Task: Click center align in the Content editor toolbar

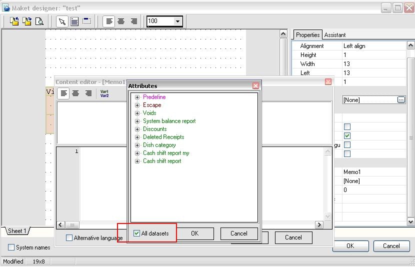Action: coord(75,93)
